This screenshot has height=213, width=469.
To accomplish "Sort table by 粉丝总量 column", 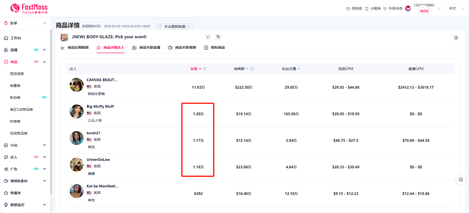I will tap(291, 69).
